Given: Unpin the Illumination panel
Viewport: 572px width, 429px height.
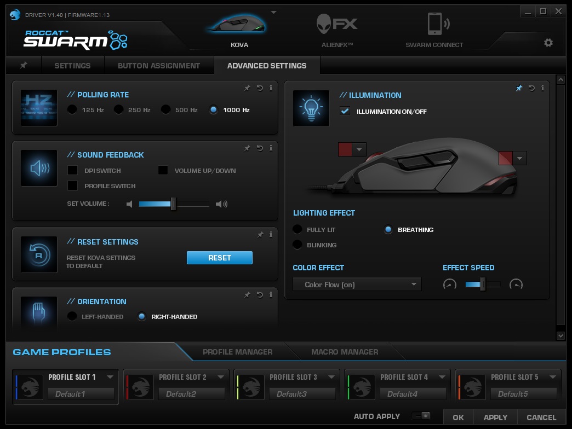Looking at the screenshot, I should pos(519,88).
